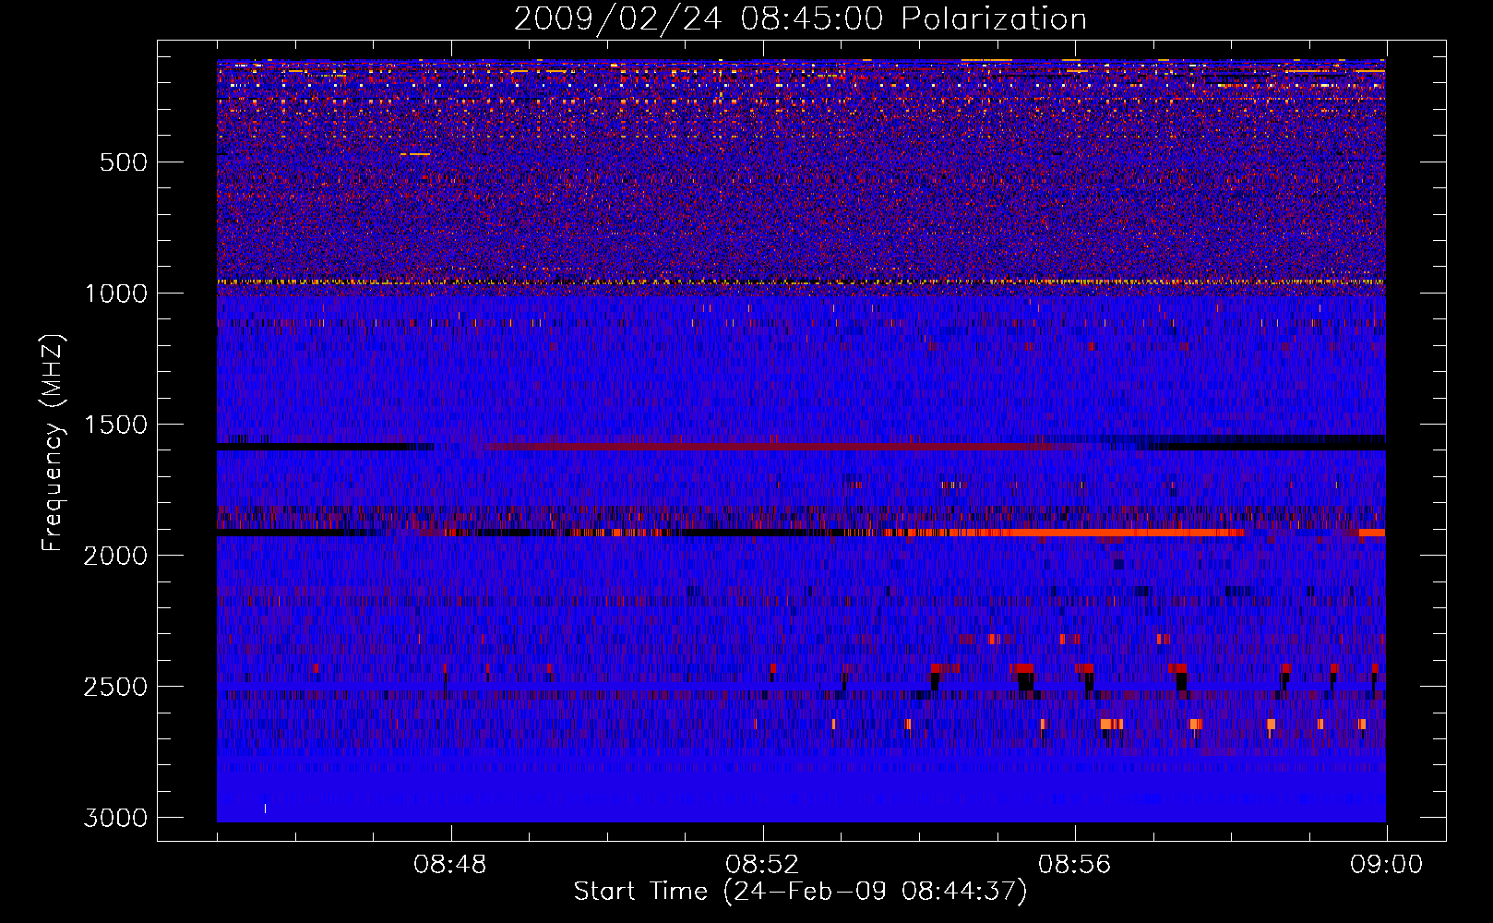Click the 1500 frequency tick label

coord(115,425)
